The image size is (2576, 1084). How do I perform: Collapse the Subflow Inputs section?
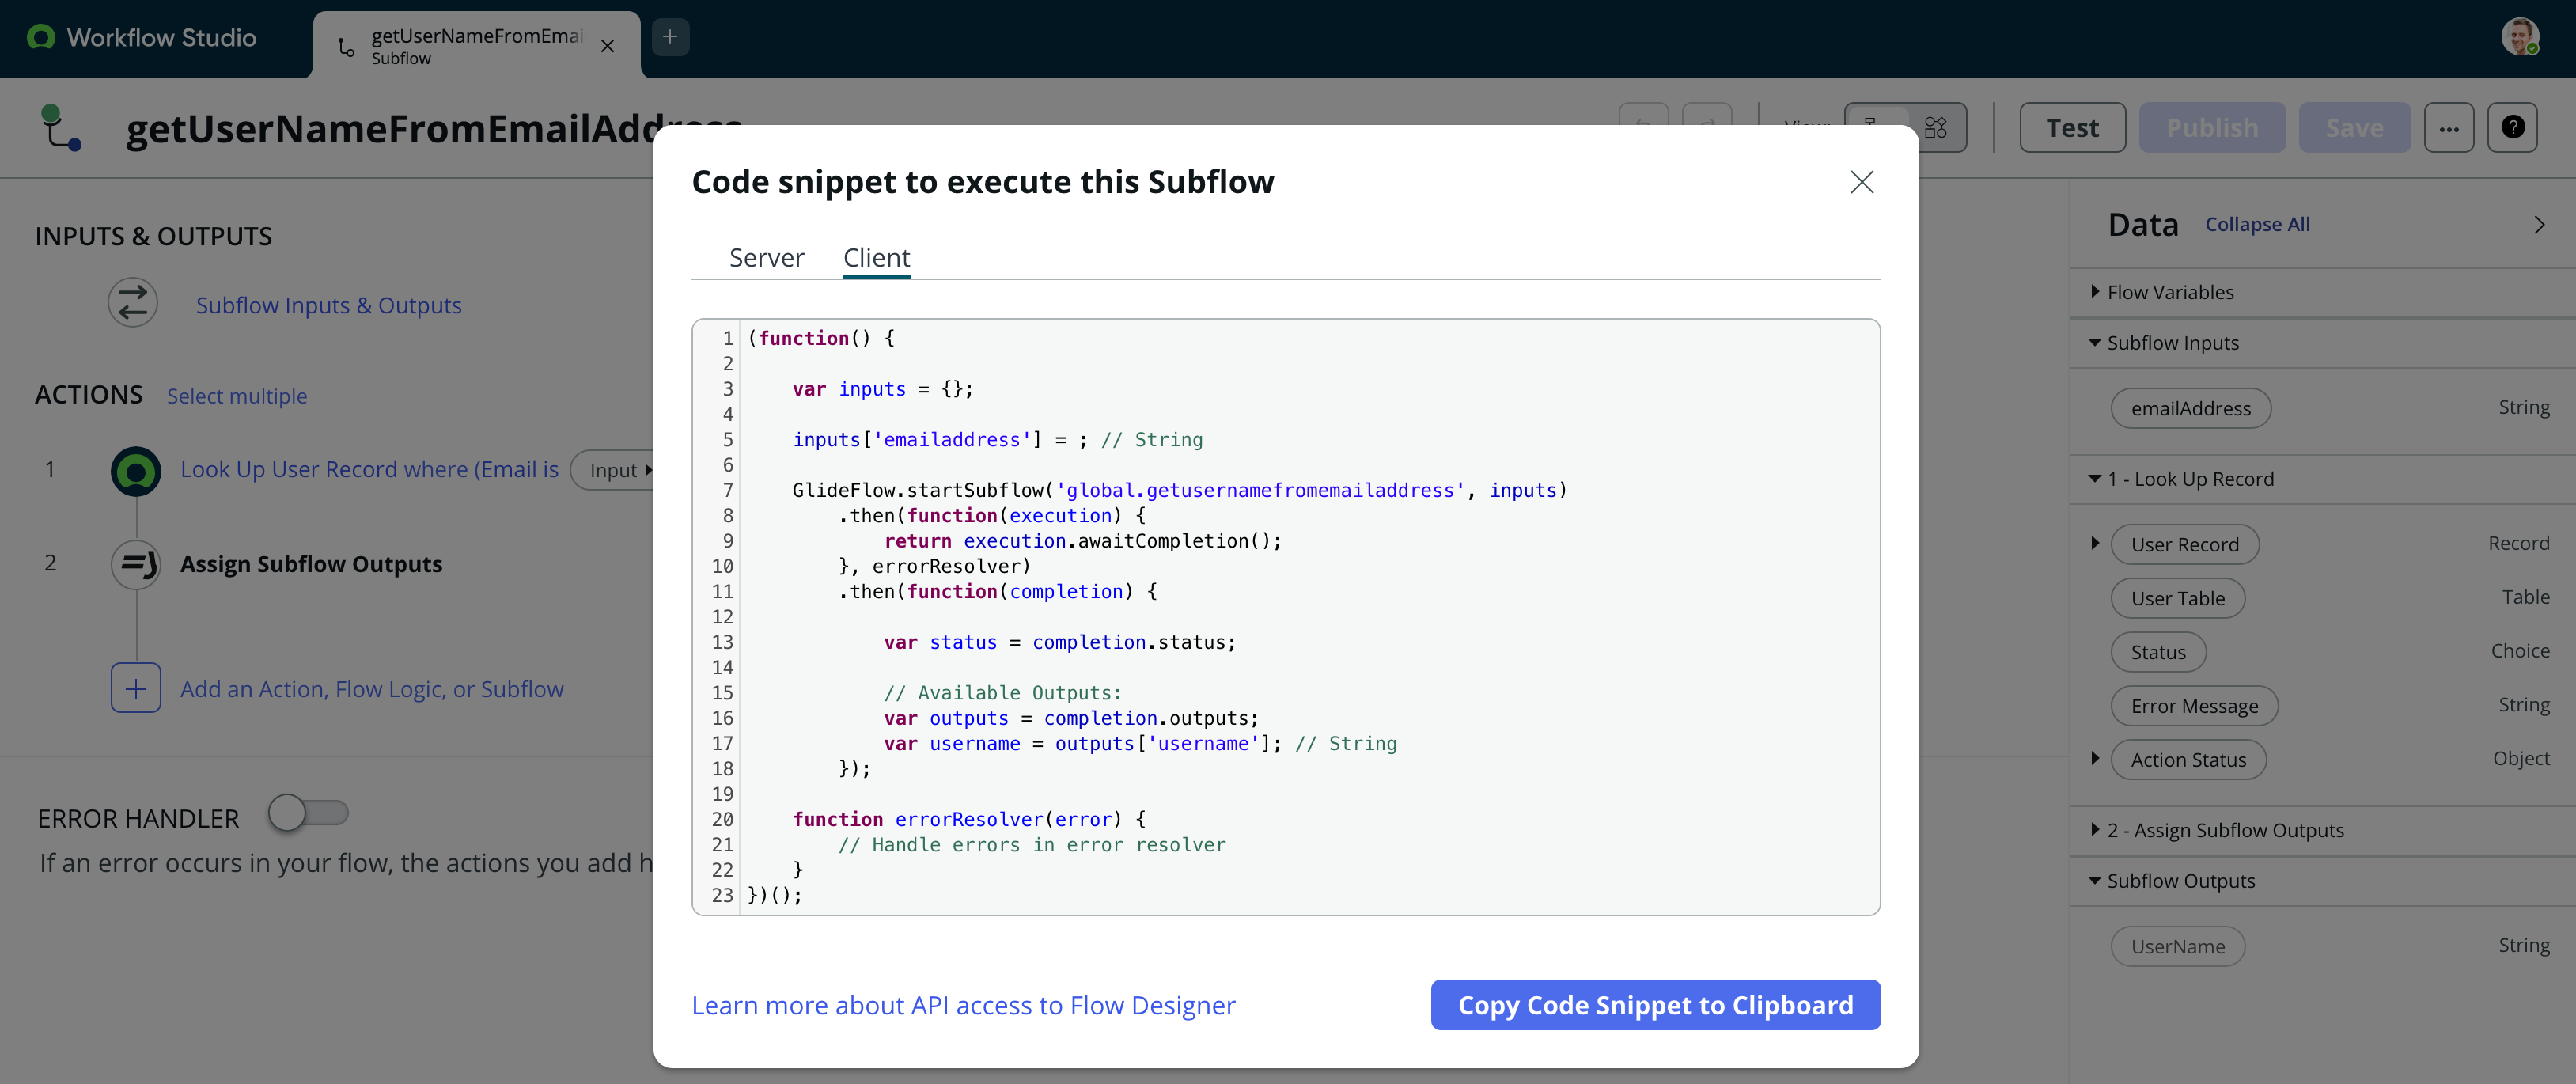tap(2095, 343)
